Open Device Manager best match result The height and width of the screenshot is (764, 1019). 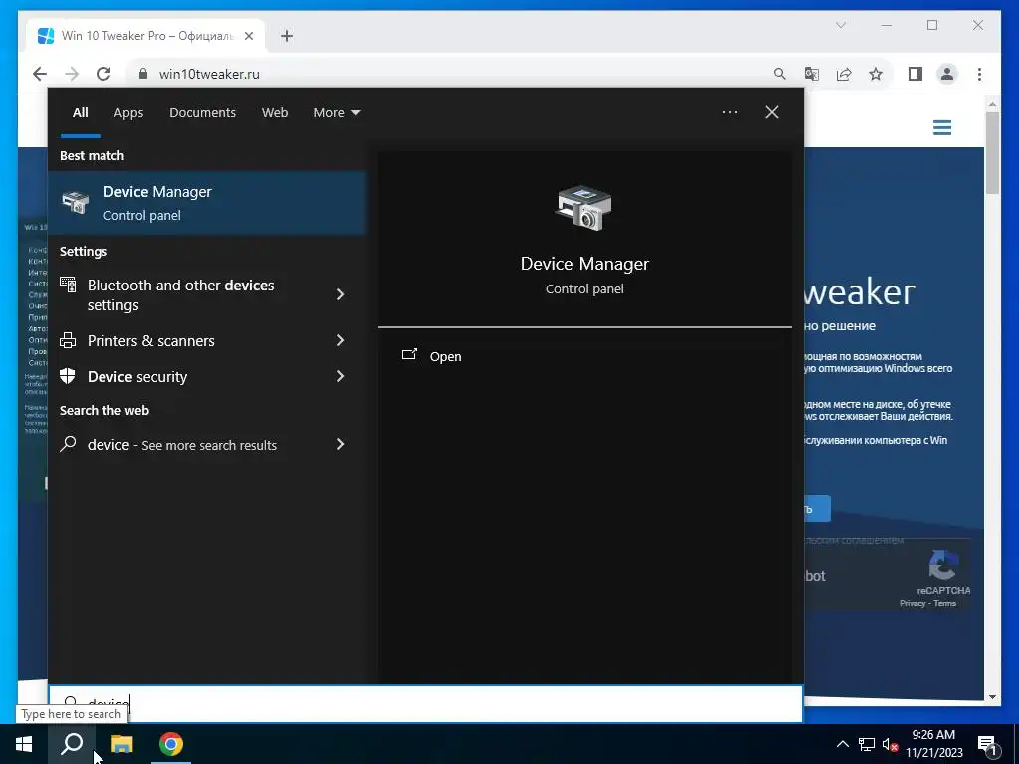click(x=207, y=203)
